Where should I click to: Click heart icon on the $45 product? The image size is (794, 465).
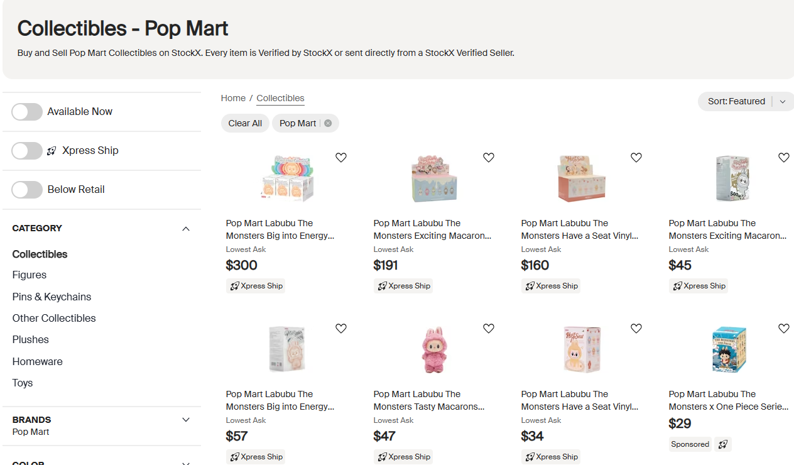[x=783, y=158]
